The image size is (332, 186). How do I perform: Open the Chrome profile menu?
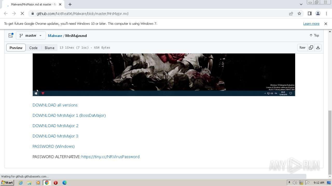pyautogui.click(x=318, y=13)
